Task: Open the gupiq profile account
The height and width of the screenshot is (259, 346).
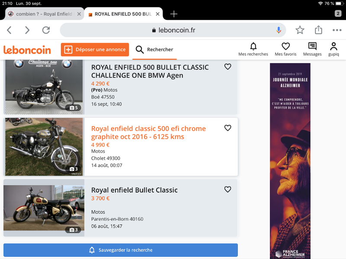Action: tap(333, 50)
